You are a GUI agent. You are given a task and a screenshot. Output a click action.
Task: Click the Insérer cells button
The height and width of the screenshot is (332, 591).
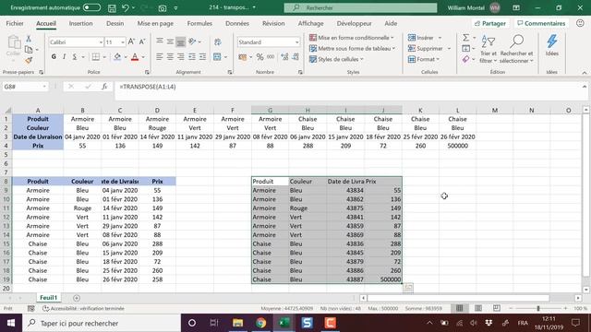point(421,38)
